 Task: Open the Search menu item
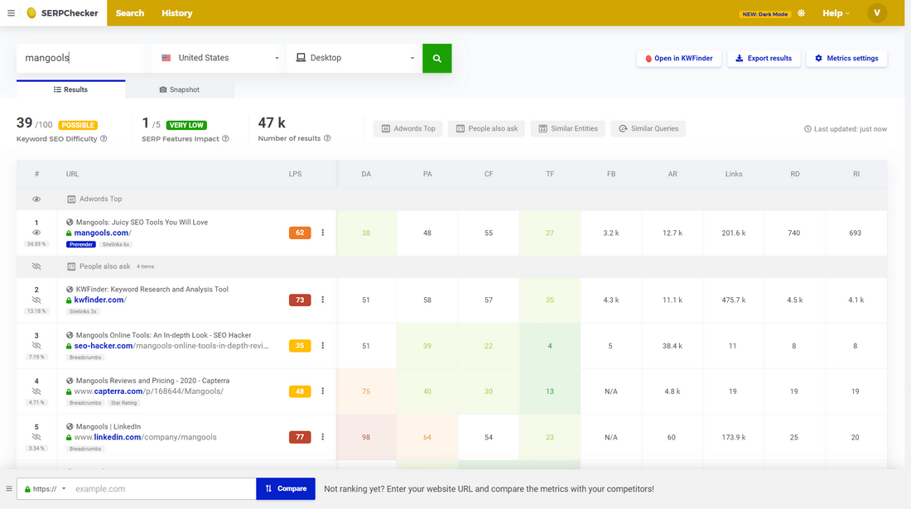pyautogui.click(x=129, y=12)
